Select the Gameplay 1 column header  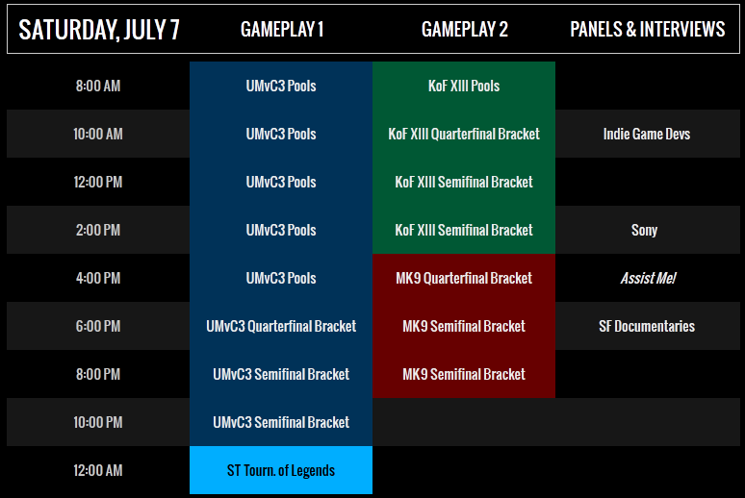pos(282,30)
